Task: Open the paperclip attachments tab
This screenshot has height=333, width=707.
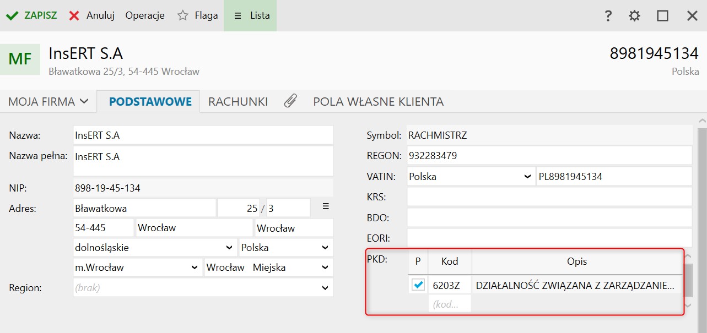Action: click(x=290, y=101)
